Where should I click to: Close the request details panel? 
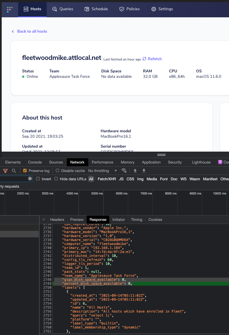pyautogui.click(x=44, y=219)
